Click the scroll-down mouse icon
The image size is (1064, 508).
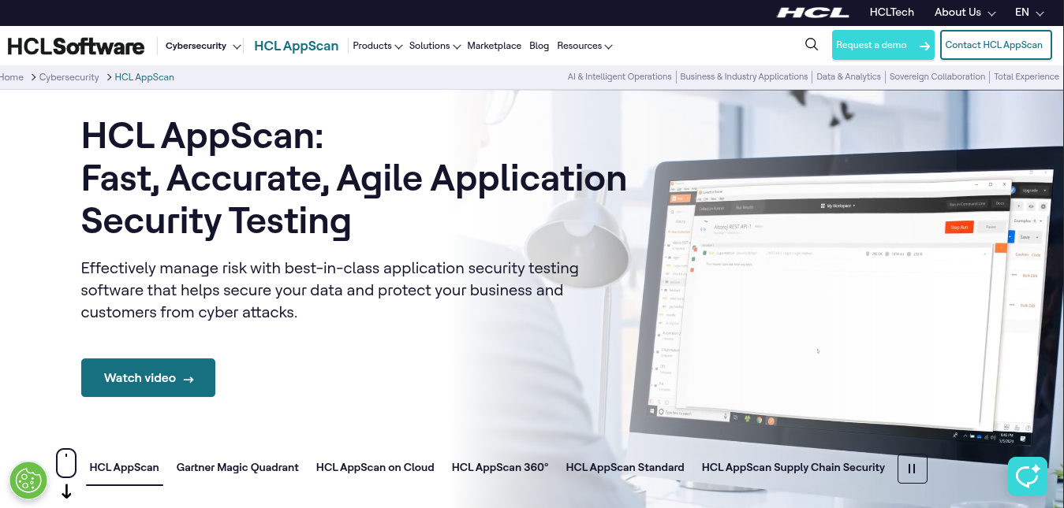tap(66, 473)
